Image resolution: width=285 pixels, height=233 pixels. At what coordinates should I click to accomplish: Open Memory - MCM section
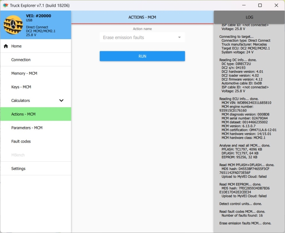[x=36, y=73]
